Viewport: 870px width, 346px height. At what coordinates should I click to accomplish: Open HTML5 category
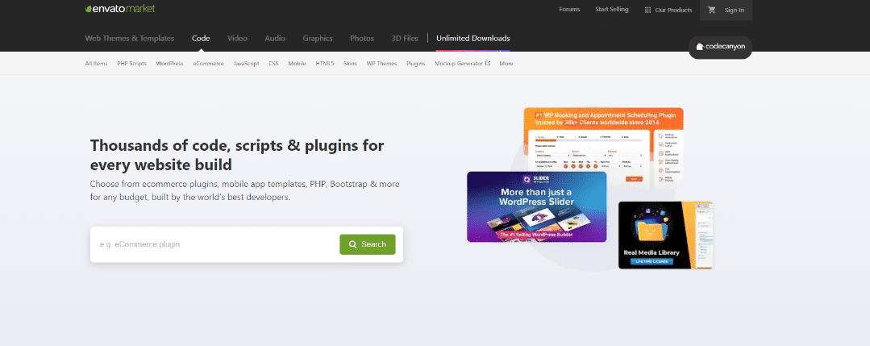[325, 64]
